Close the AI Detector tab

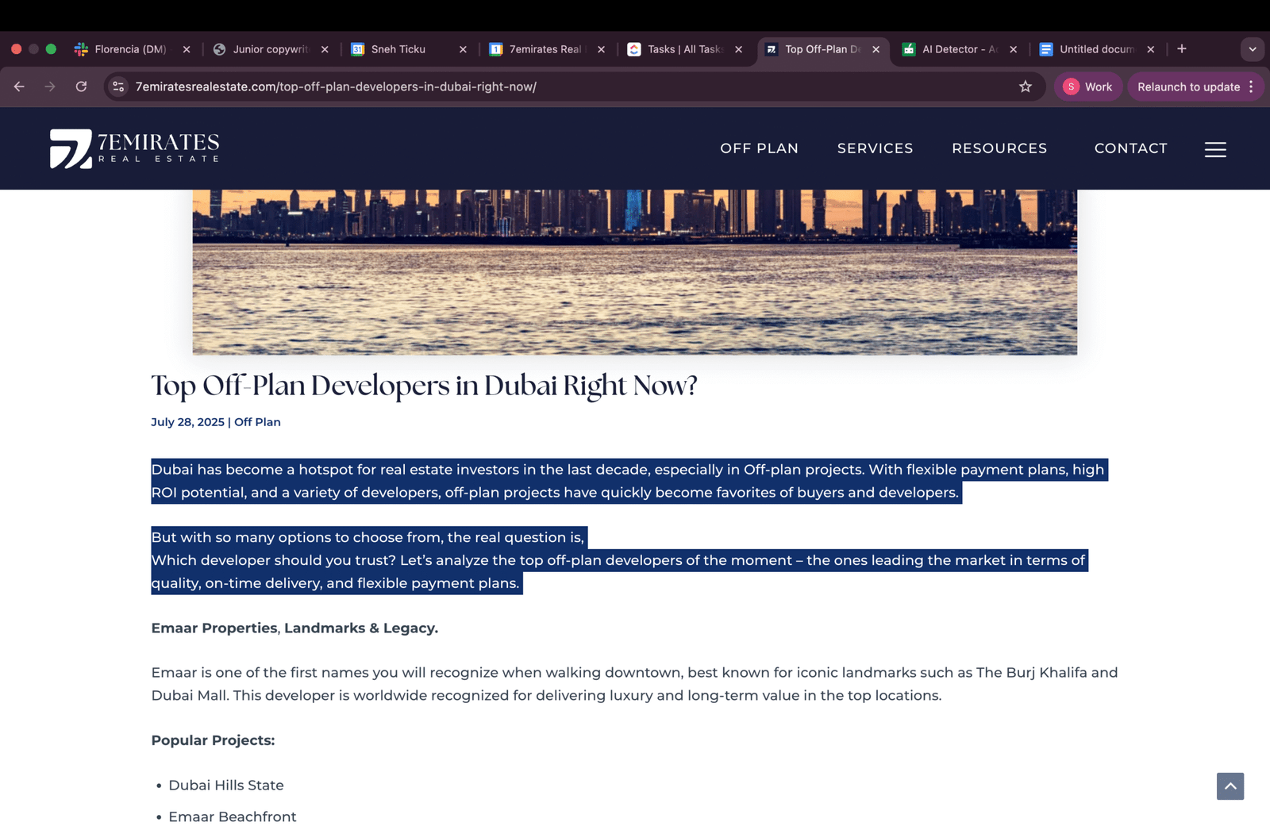1014,49
